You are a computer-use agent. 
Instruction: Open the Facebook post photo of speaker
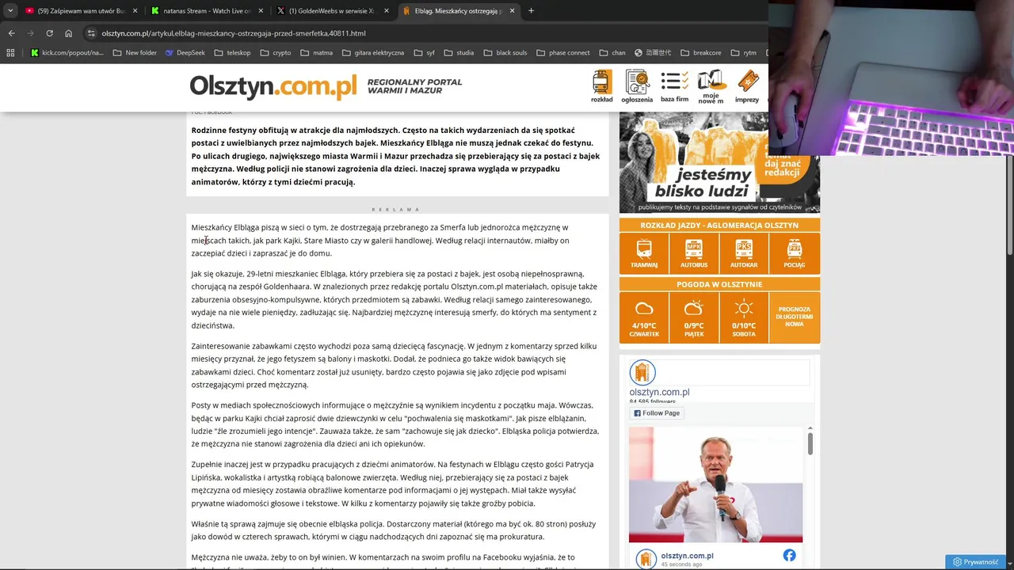click(715, 484)
